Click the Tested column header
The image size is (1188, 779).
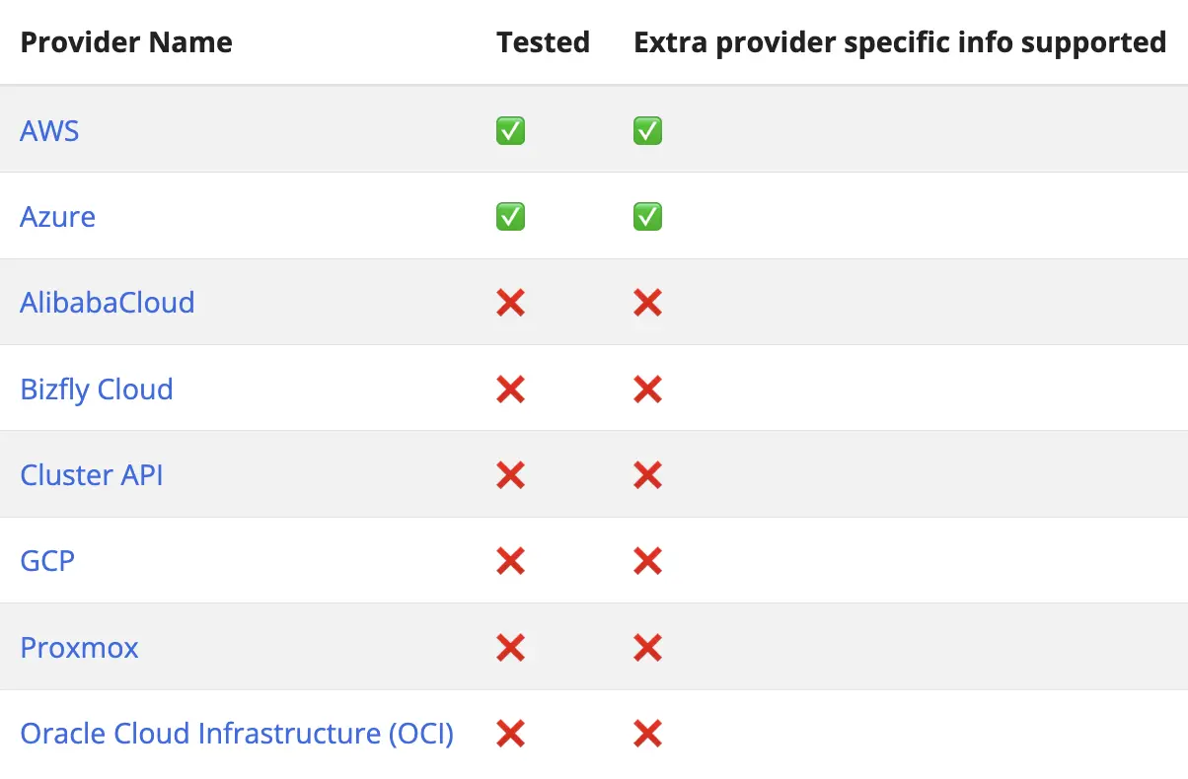[x=543, y=42]
